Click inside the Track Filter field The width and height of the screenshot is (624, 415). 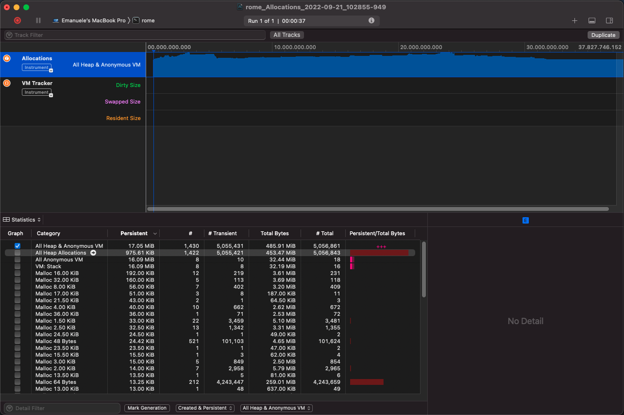point(135,35)
